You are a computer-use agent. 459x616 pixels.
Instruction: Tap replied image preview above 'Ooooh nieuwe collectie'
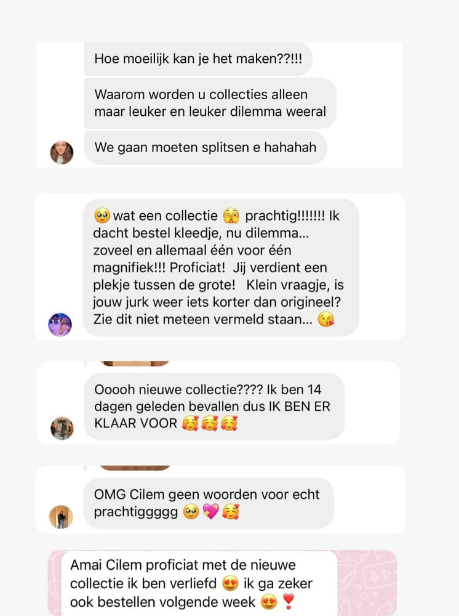pyautogui.click(x=135, y=363)
